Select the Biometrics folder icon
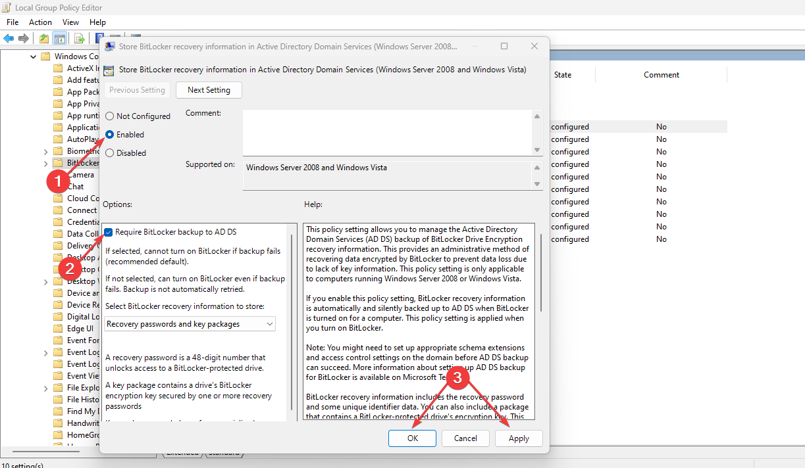 click(59, 151)
